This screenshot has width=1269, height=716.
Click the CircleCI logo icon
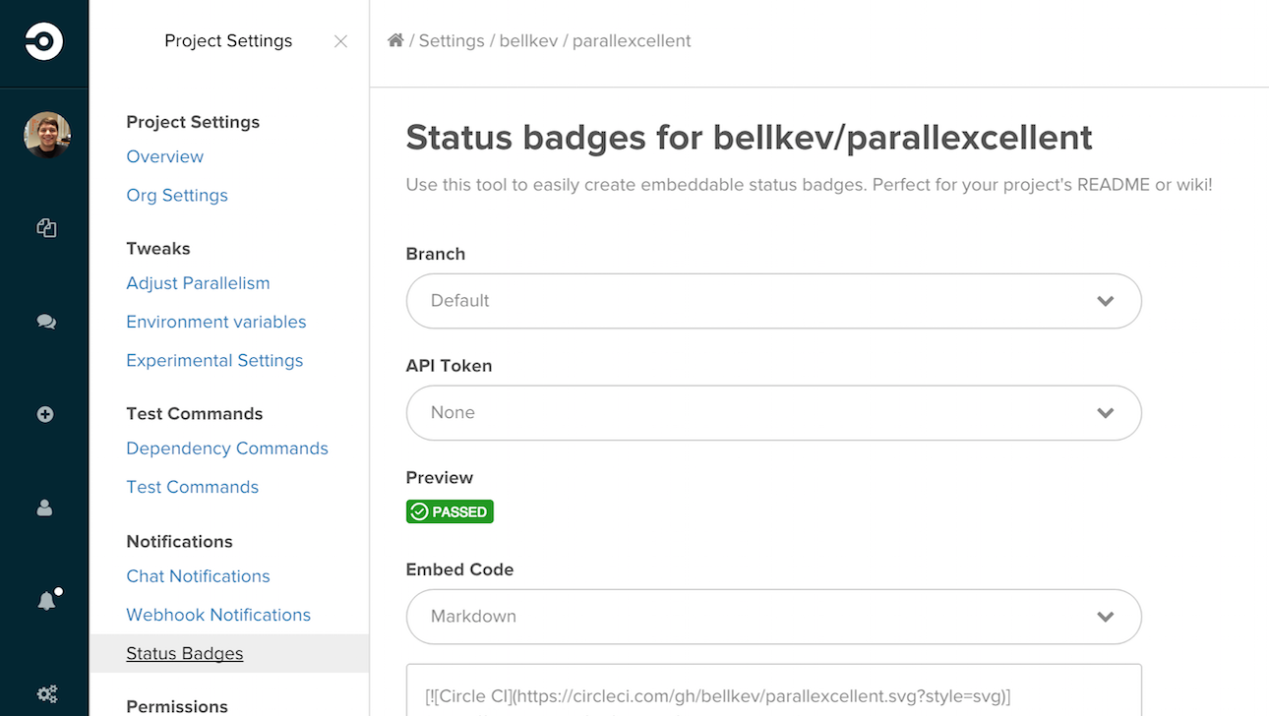pos(44,41)
